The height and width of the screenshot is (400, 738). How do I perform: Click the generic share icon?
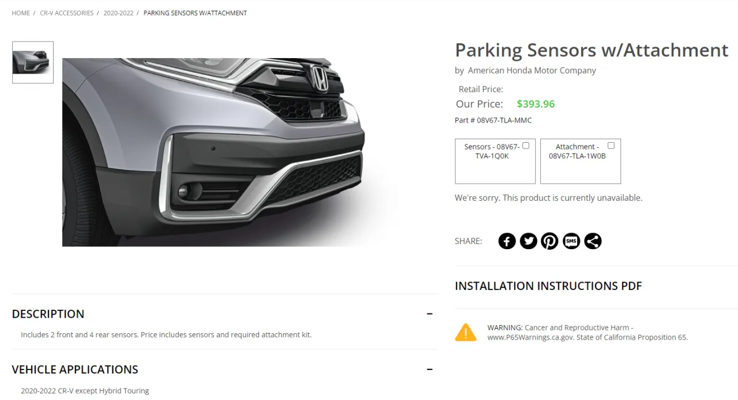[593, 241]
